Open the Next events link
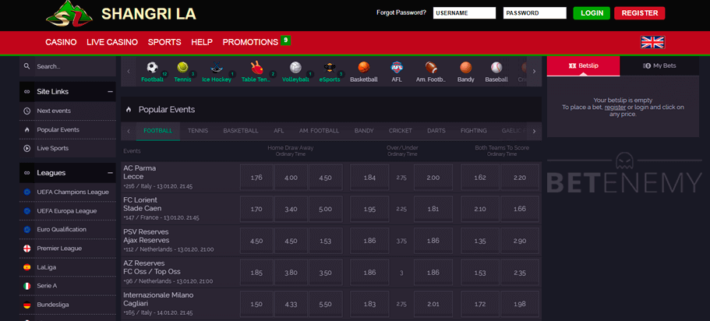The height and width of the screenshot is (321, 710). [x=54, y=111]
